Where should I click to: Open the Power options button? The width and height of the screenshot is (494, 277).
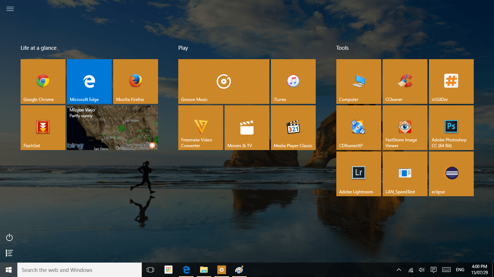click(x=10, y=237)
